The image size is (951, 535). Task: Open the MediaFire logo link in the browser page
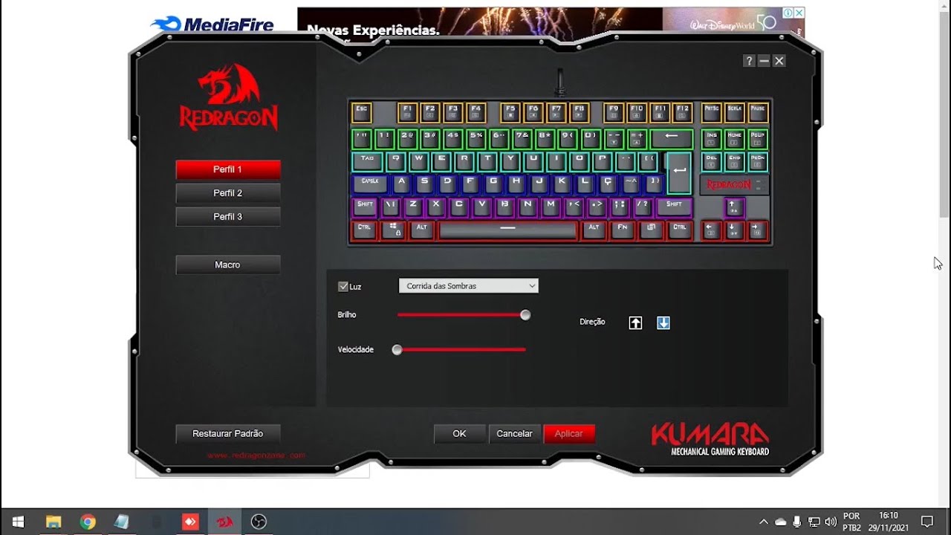(212, 25)
